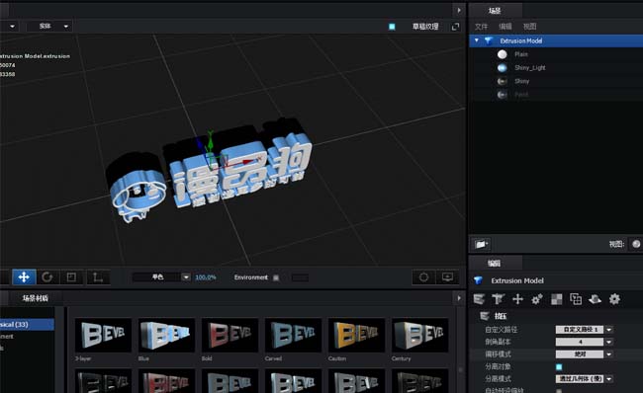The height and width of the screenshot is (393, 643).
Task: Open the checkerboard texture icon in Edit panel
Action: [x=557, y=299]
